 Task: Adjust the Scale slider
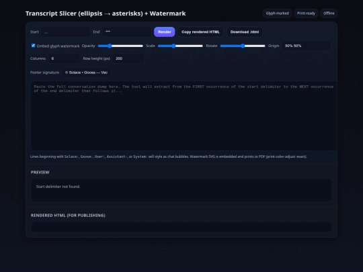tap(180, 46)
